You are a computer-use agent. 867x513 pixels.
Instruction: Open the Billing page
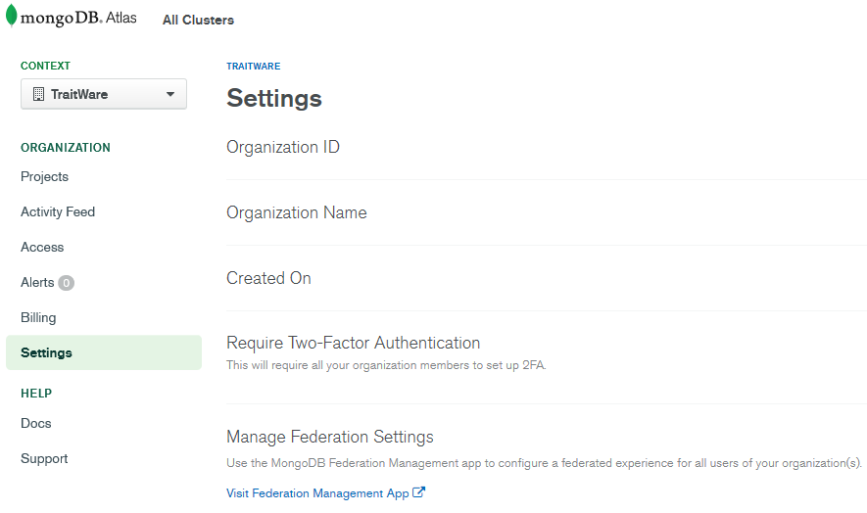pos(38,318)
